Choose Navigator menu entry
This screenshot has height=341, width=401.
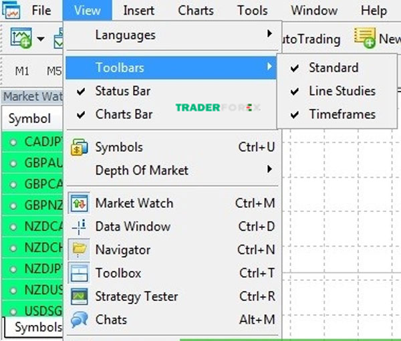pyautogui.click(x=171, y=249)
